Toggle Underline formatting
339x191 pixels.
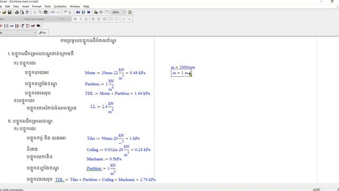click(x=86, y=19)
